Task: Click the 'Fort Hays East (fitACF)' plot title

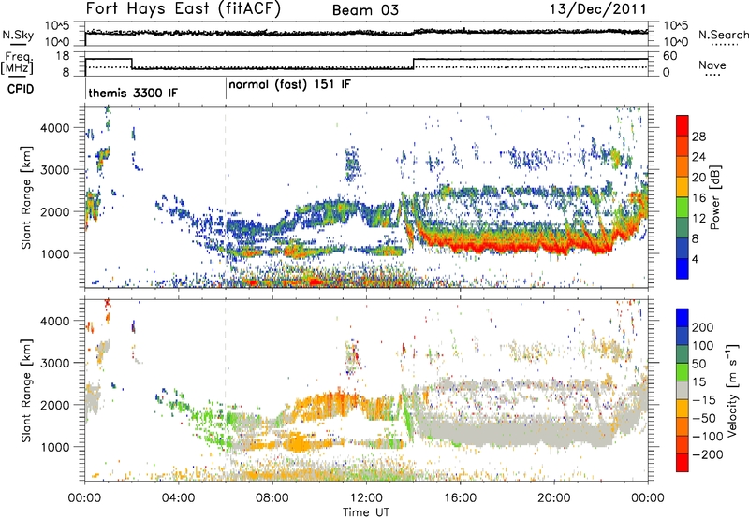Action: click(184, 8)
